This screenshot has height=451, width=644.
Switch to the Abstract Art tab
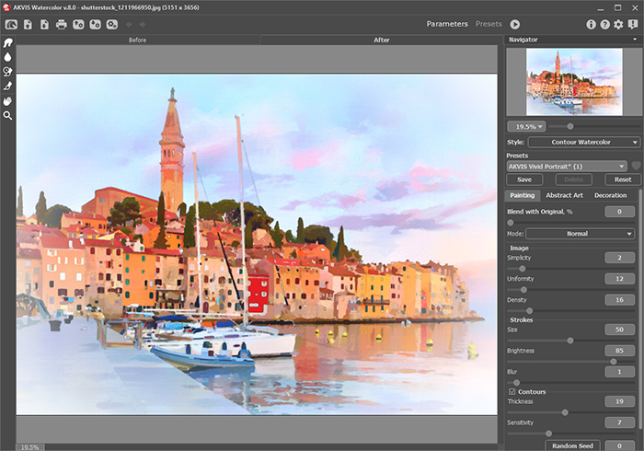(x=564, y=195)
